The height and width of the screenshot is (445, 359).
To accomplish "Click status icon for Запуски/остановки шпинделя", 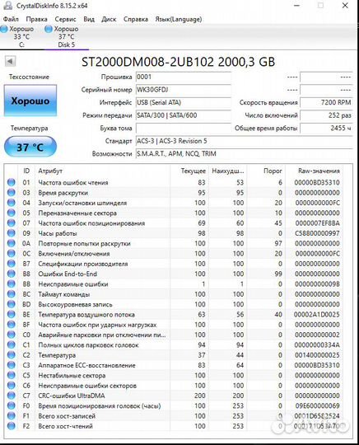I will point(12,203).
